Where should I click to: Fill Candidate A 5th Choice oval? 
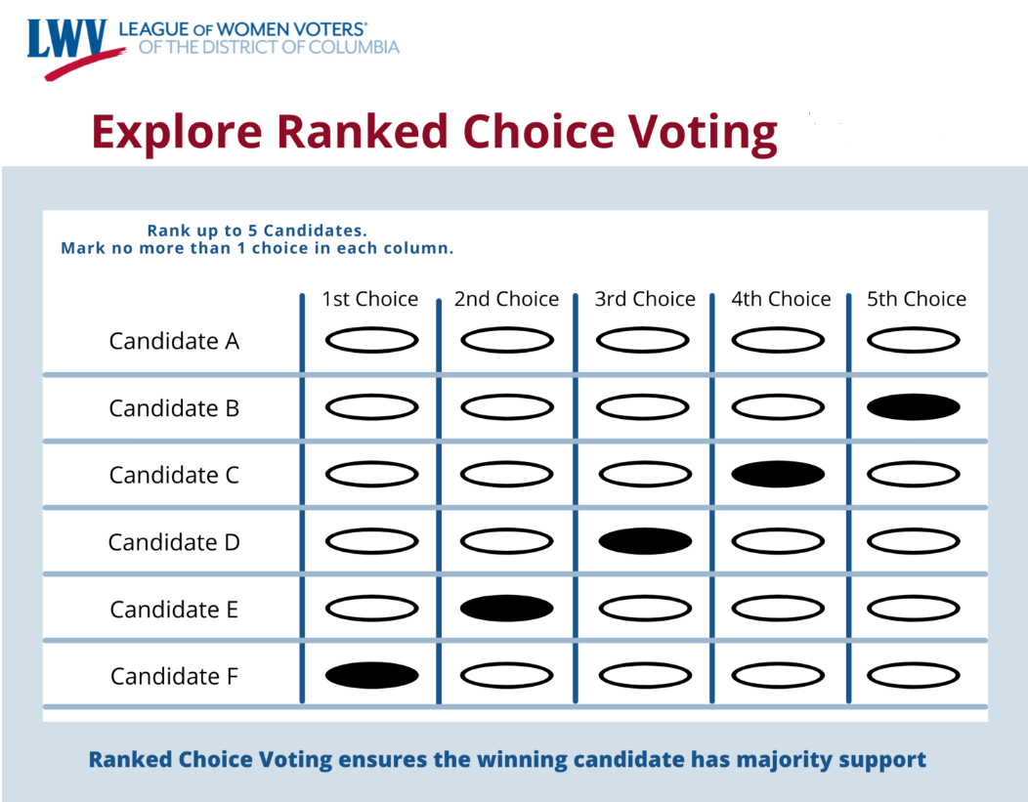[x=914, y=340]
